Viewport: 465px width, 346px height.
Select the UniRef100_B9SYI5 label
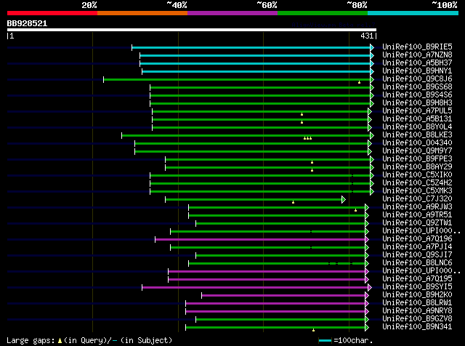click(417, 287)
